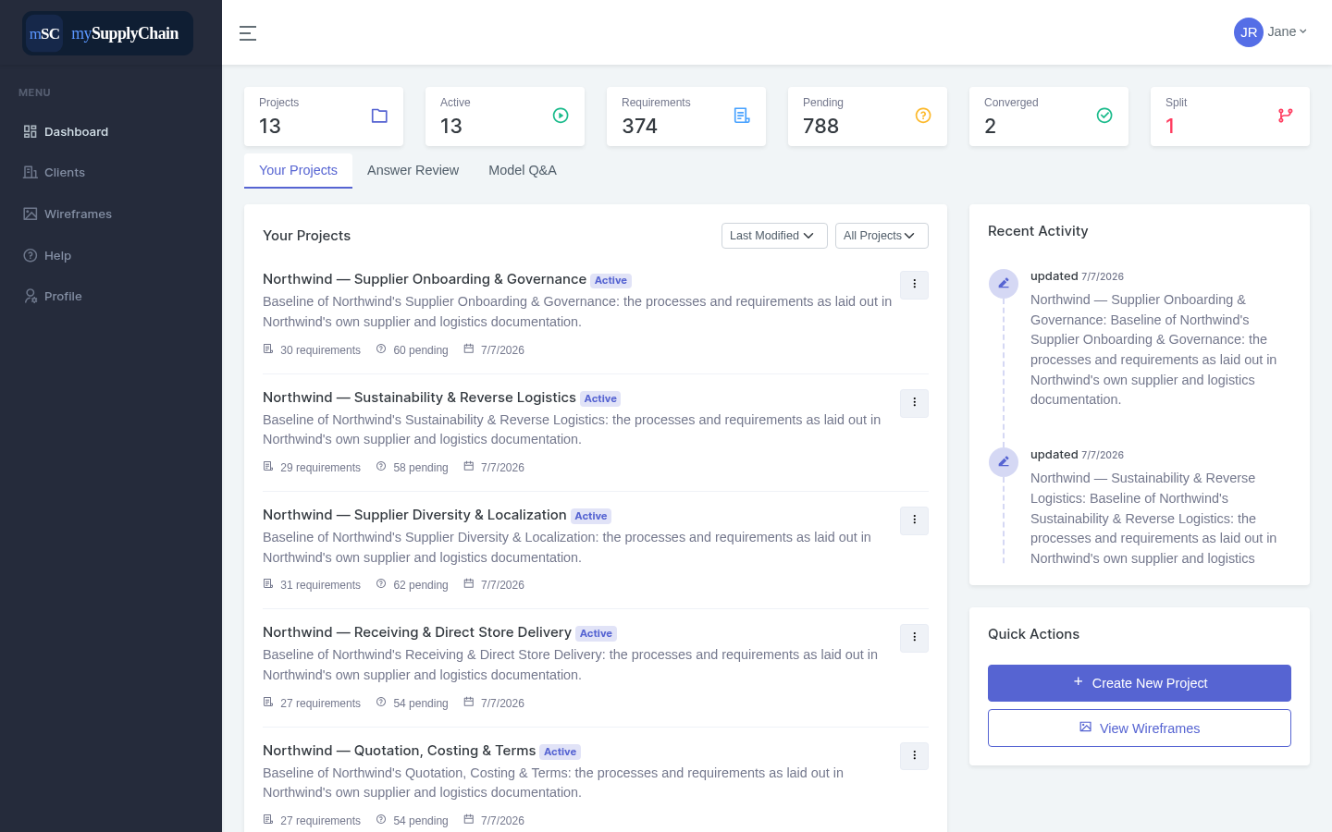Click Clients building icon in sidebar
Screen dimensions: 1332x832
(x=31, y=172)
